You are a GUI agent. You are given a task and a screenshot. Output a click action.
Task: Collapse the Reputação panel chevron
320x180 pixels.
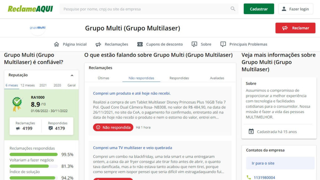[72, 75]
